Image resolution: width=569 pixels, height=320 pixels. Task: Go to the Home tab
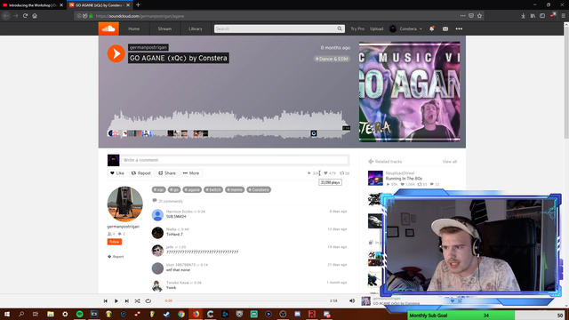pyautogui.click(x=134, y=28)
